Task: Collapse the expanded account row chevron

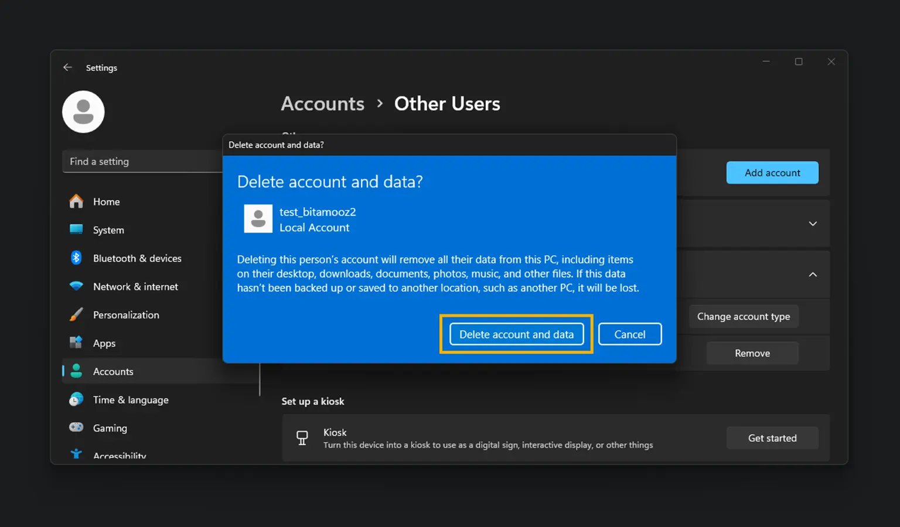Action: click(x=813, y=275)
